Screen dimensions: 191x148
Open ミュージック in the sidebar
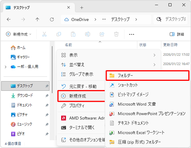coord(21,124)
